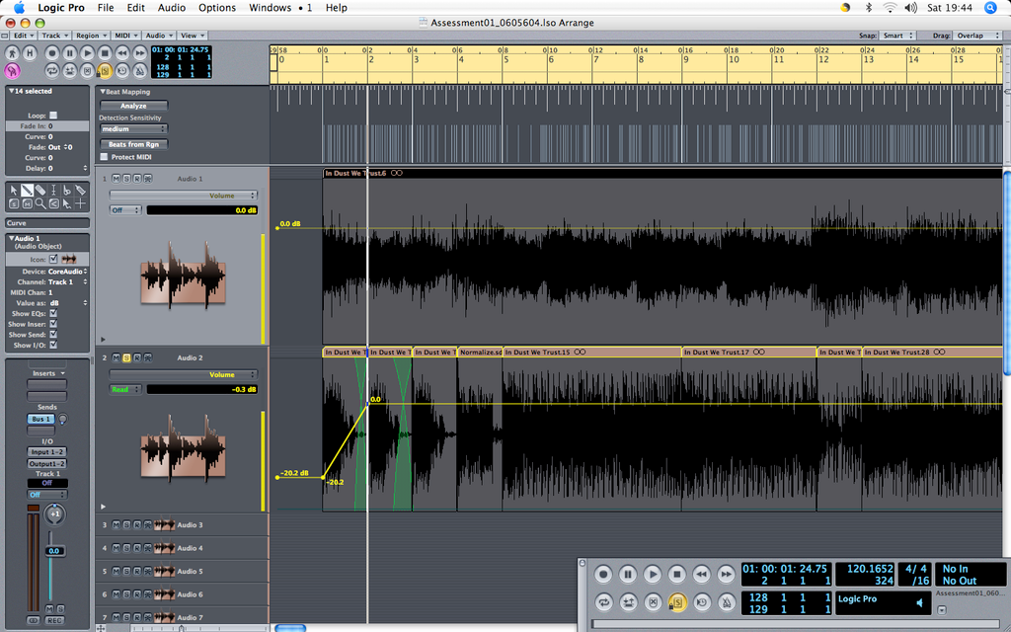
Task: Open Audio 2 automation mode Read dropdown
Action: click(125, 389)
